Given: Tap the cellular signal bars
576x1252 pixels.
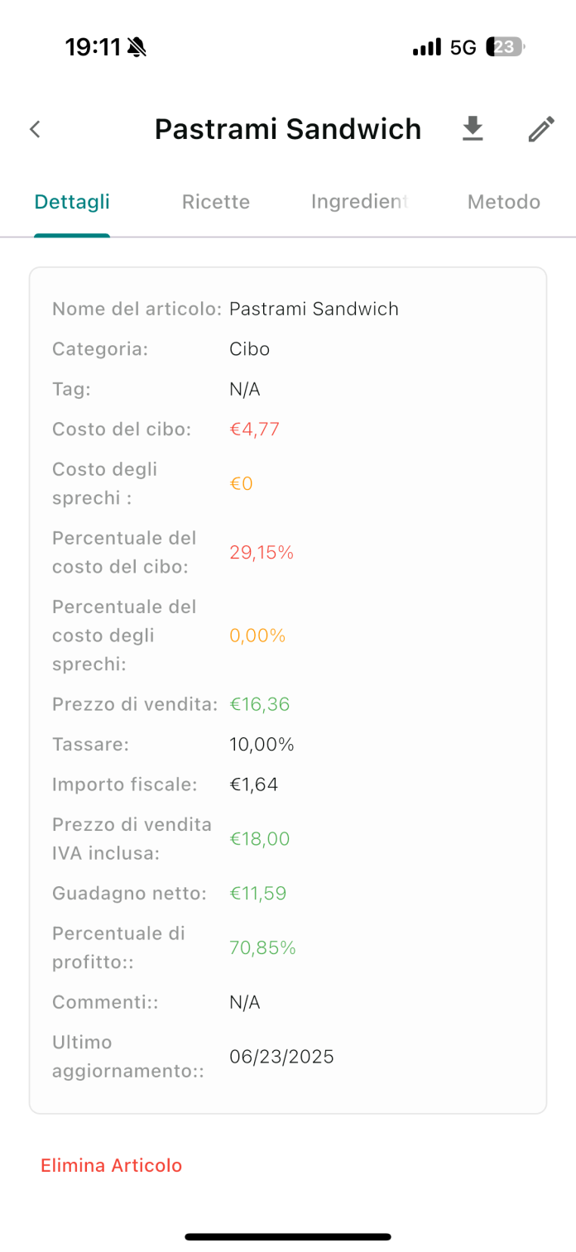Looking at the screenshot, I should 427,48.
